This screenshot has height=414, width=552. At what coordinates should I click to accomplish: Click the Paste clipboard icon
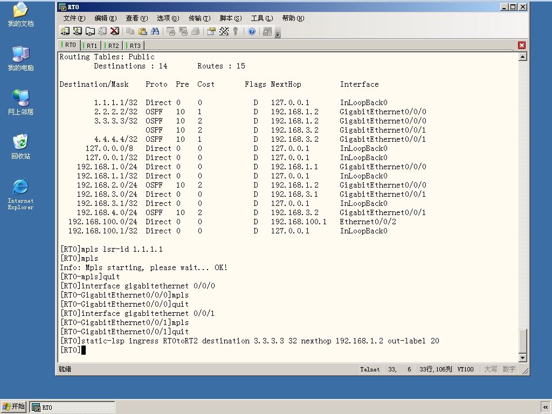tap(142, 31)
